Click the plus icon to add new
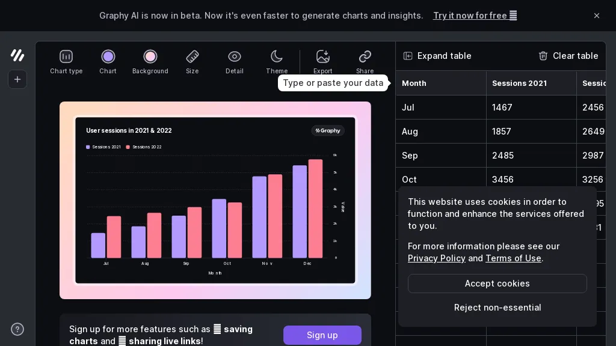Screen dimensions: 616x346 pos(17,79)
